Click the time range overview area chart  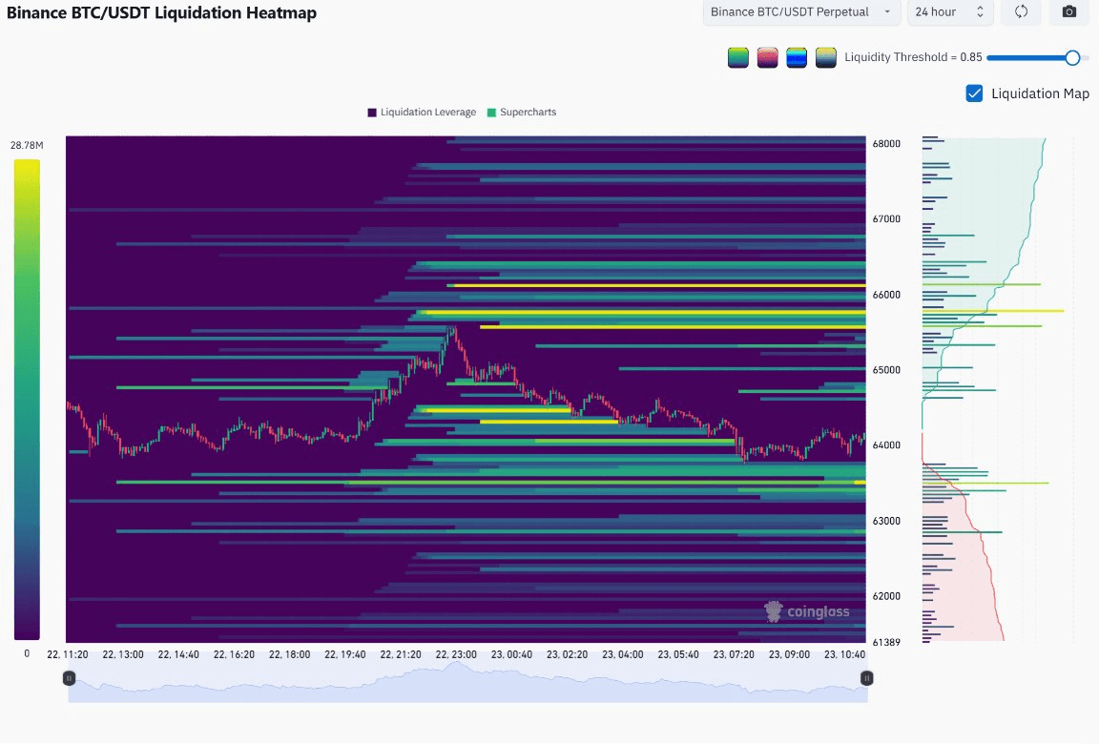467,682
